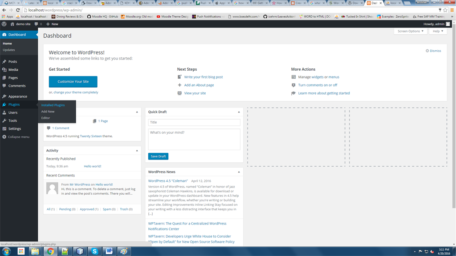Open the Pages menu icon

point(4,78)
